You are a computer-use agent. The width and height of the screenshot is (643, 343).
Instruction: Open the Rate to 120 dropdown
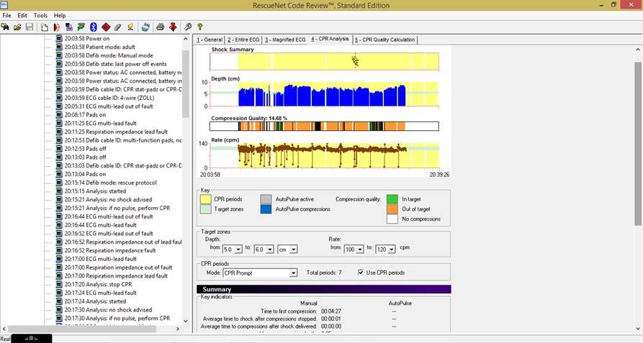tap(392, 250)
